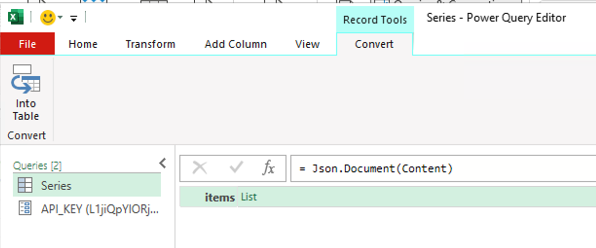Open the View ribbon tab
The width and height of the screenshot is (596, 248).
(x=307, y=44)
